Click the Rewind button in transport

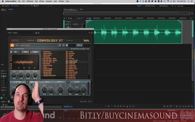tap(118, 106)
